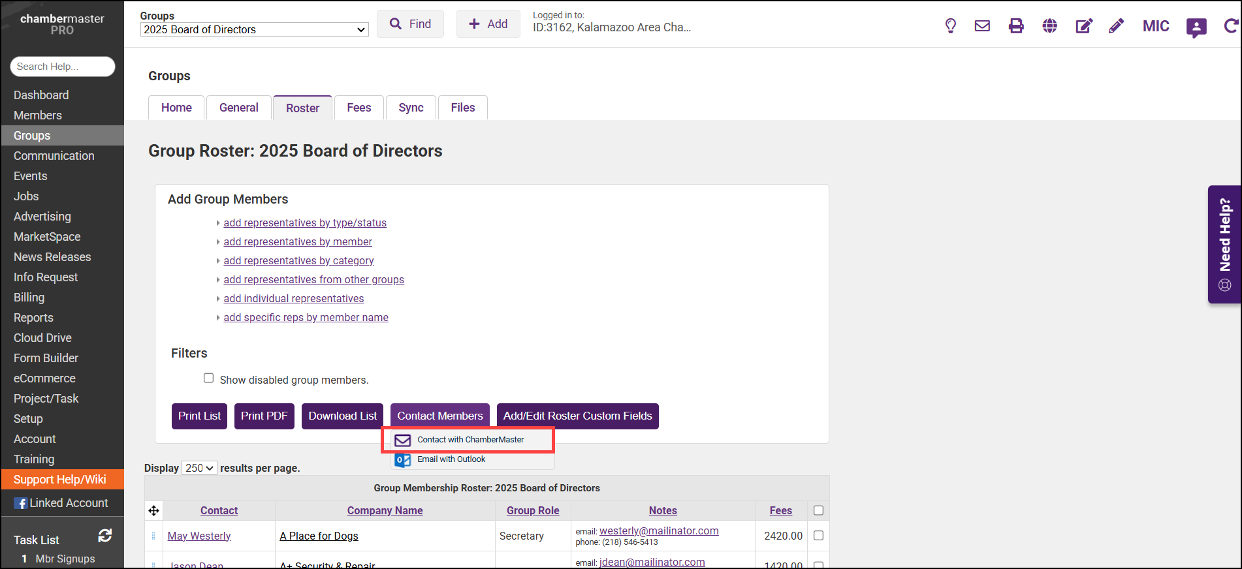Open the chat user icon in the header
This screenshot has height=569, width=1242.
point(1196,27)
